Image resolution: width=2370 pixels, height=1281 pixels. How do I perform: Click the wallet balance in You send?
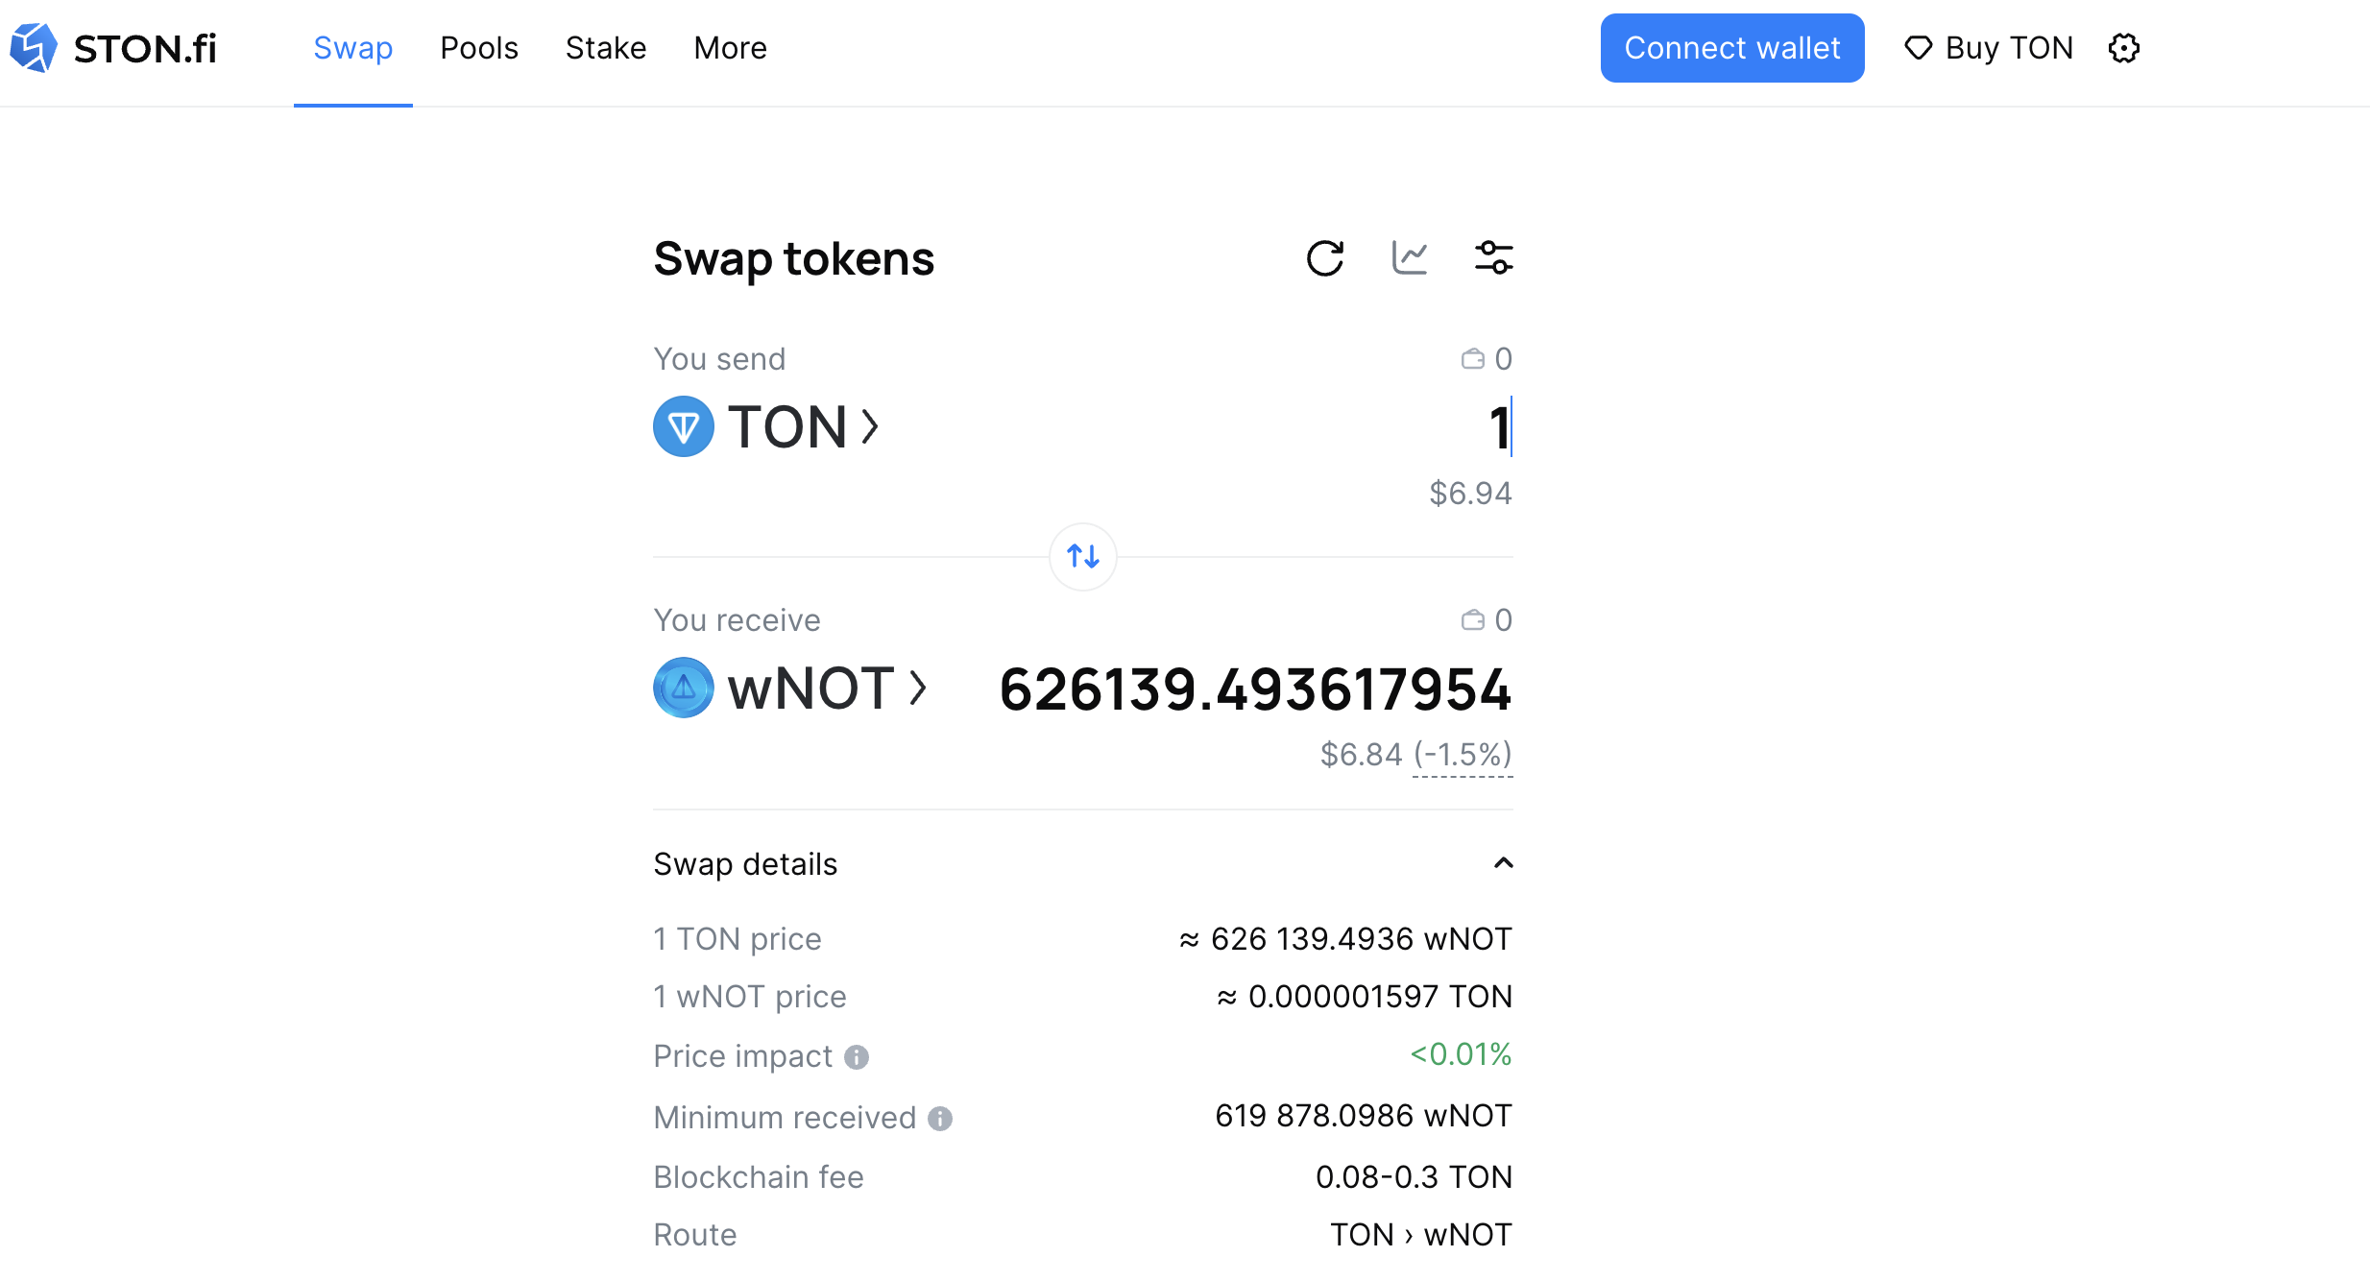pyautogui.click(x=1487, y=359)
